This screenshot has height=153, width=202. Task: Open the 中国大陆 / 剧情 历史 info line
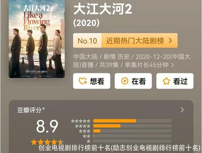click(x=132, y=61)
